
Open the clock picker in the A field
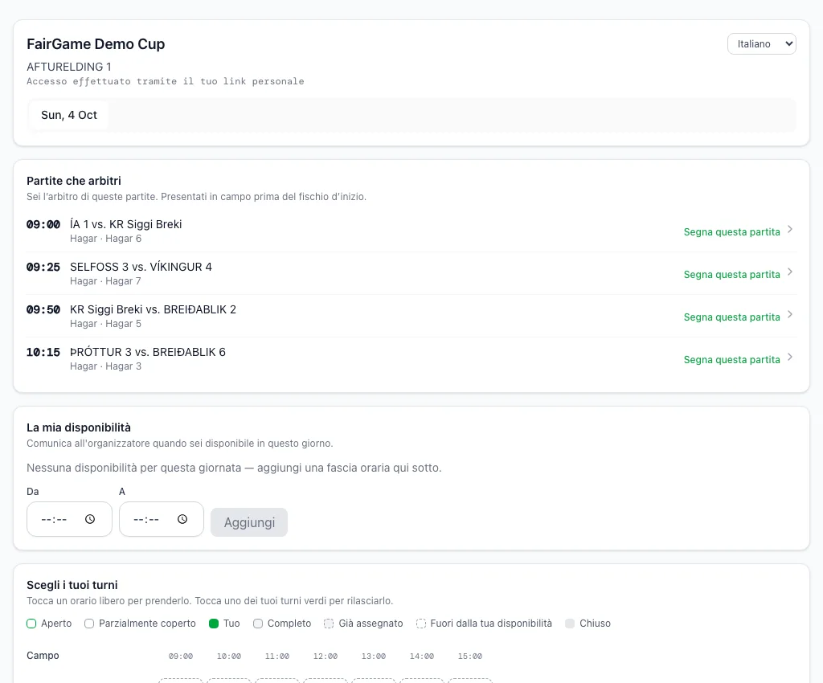(182, 519)
